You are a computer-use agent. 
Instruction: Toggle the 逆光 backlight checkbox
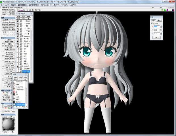pyautogui.click(x=3, y=132)
